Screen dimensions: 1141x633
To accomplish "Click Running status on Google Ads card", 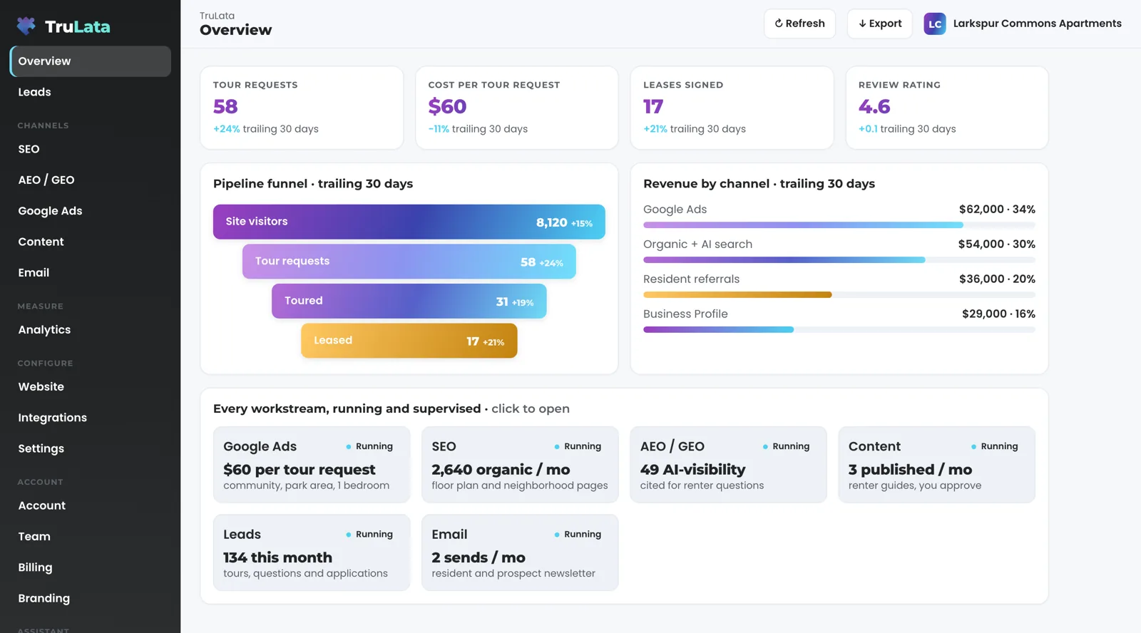I will (x=369, y=446).
